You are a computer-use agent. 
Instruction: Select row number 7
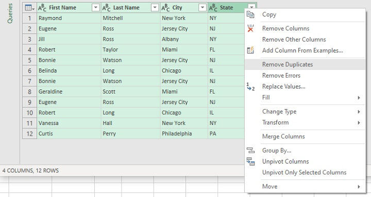pos(29,81)
